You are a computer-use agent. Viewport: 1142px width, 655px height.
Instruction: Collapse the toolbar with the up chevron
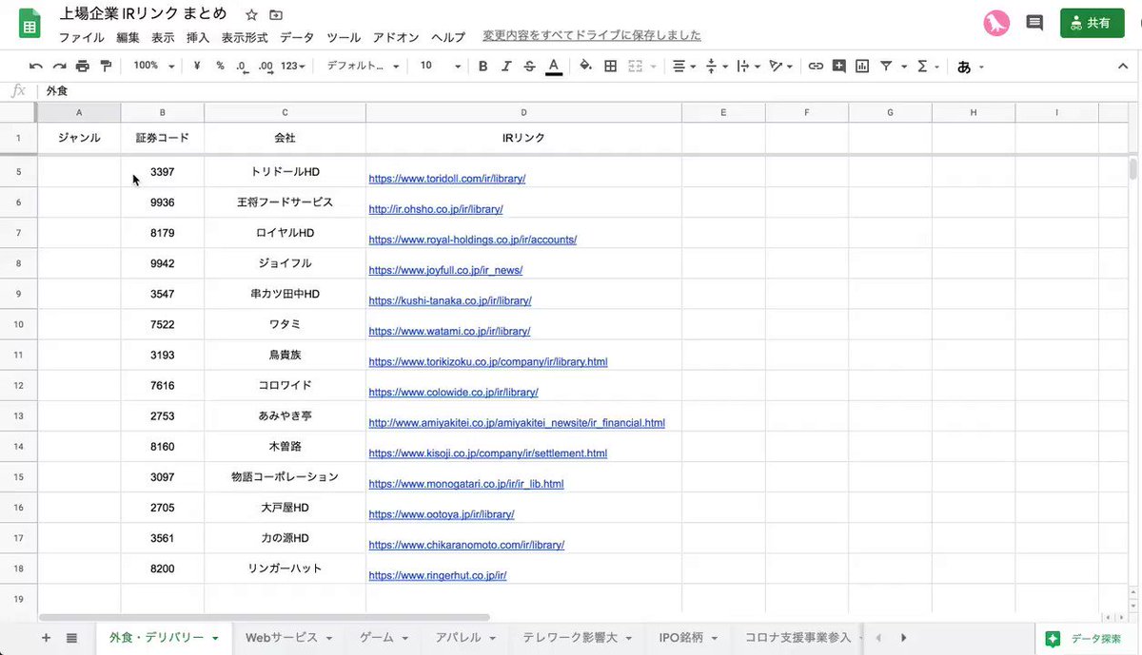(x=1122, y=67)
